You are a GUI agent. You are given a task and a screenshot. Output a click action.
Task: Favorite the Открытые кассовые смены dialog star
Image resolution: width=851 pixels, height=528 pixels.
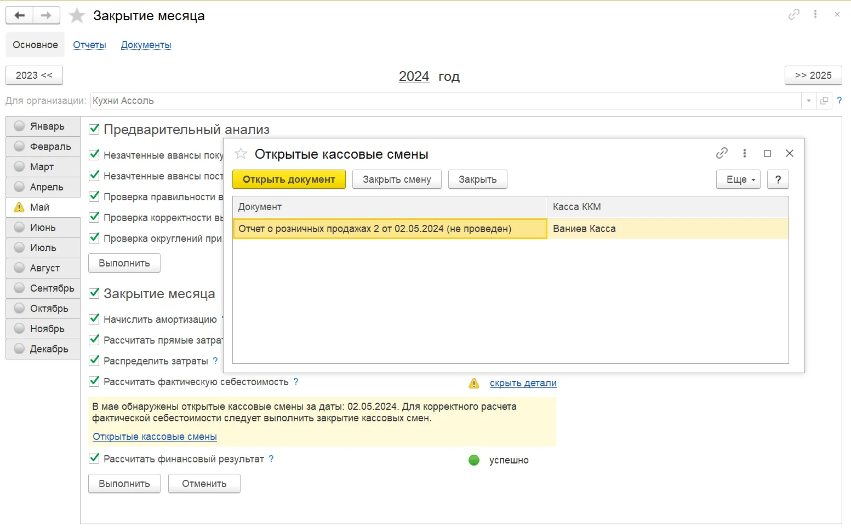[241, 154]
